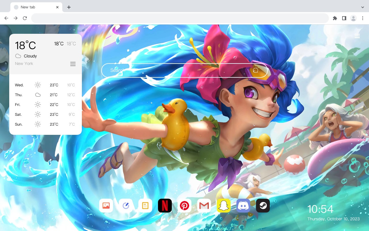
Task: Open a new tab with plus button
Action: point(69,7)
